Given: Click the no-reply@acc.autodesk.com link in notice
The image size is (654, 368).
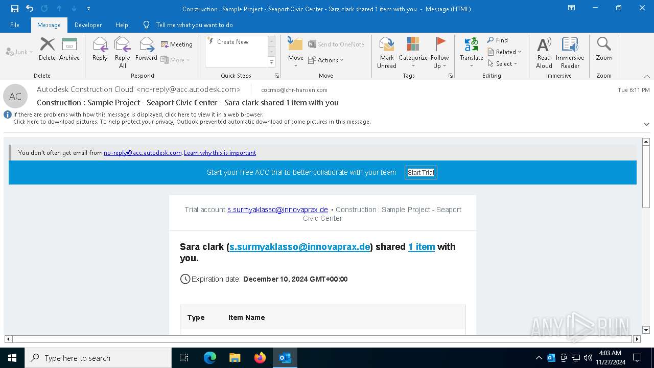Looking at the screenshot, I should (x=143, y=153).
